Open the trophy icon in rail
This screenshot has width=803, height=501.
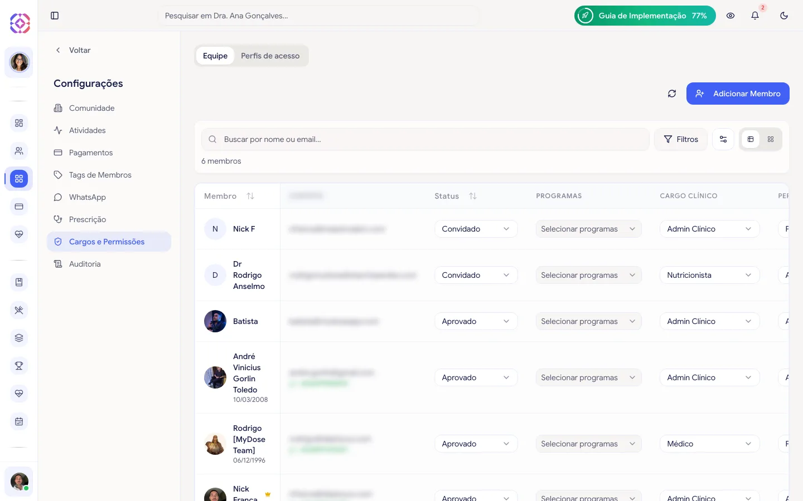coord(19,366)
